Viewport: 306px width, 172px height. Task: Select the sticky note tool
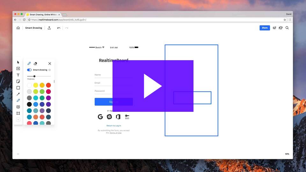click(x=18, y=81)
